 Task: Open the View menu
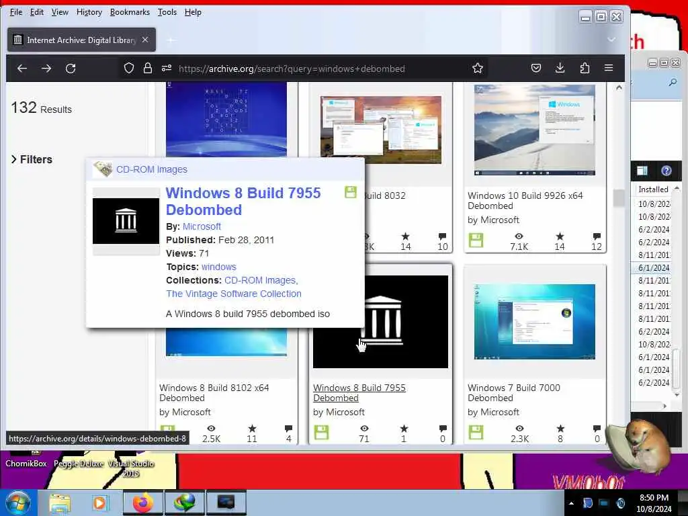pyautogui.click(x=60, y=12)
